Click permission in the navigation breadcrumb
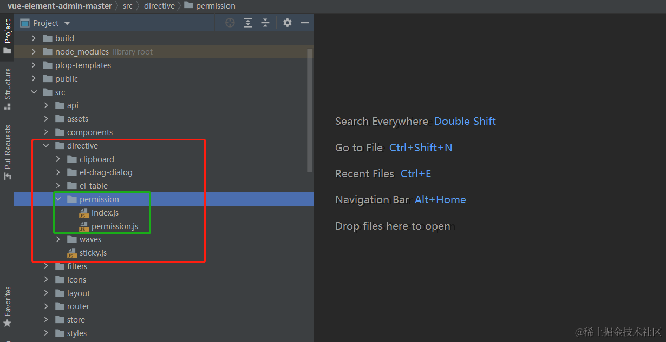This screenshot has width=666, height=342. (x=210, y=6)
